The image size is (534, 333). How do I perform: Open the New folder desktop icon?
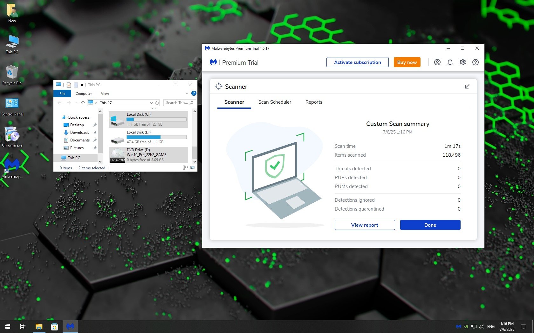pyautogui.click(x=12, y=13)
